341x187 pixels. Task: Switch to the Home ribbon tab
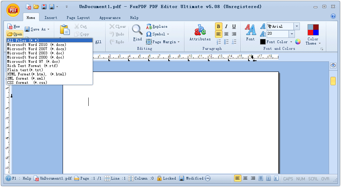coord(31,18)
